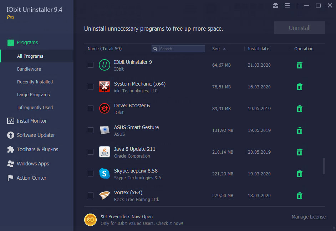Show Recently Installed programs
Screen dimensions: 336x231
tap(35, 82)
